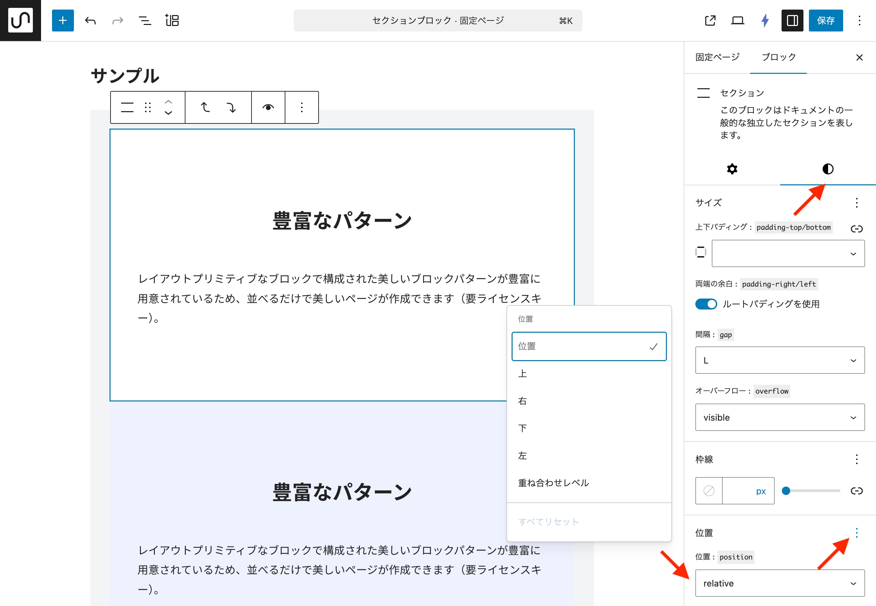Screen dimensions: 876x606
Task: Click the blue block inserter plus button
Action: [x=63, y=21]
